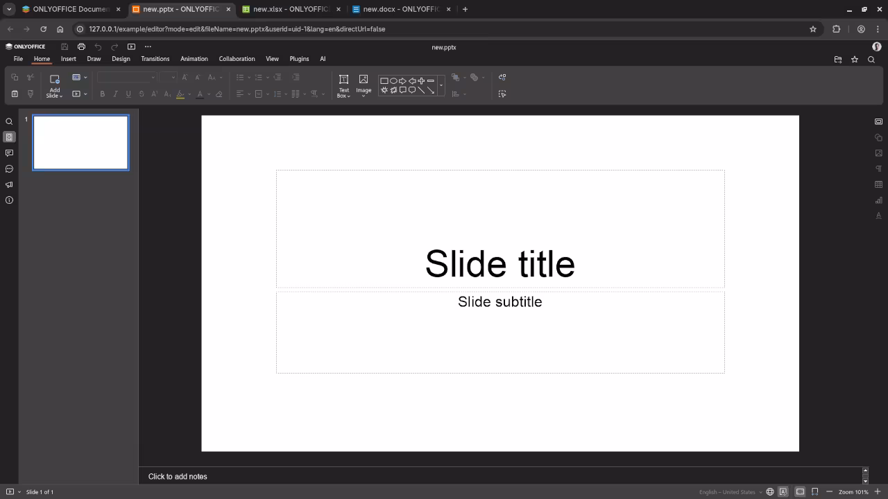Insert an Image using the toolbar
Screen dimensions: 888x499
coord(364,85)
